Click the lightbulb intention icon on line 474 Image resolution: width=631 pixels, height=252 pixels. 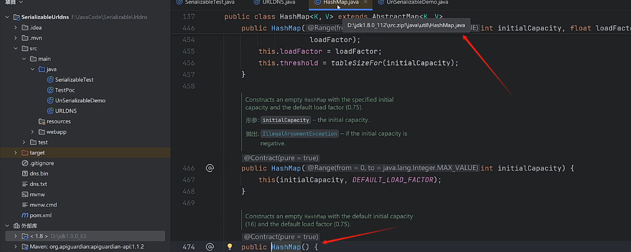point(230,246)
